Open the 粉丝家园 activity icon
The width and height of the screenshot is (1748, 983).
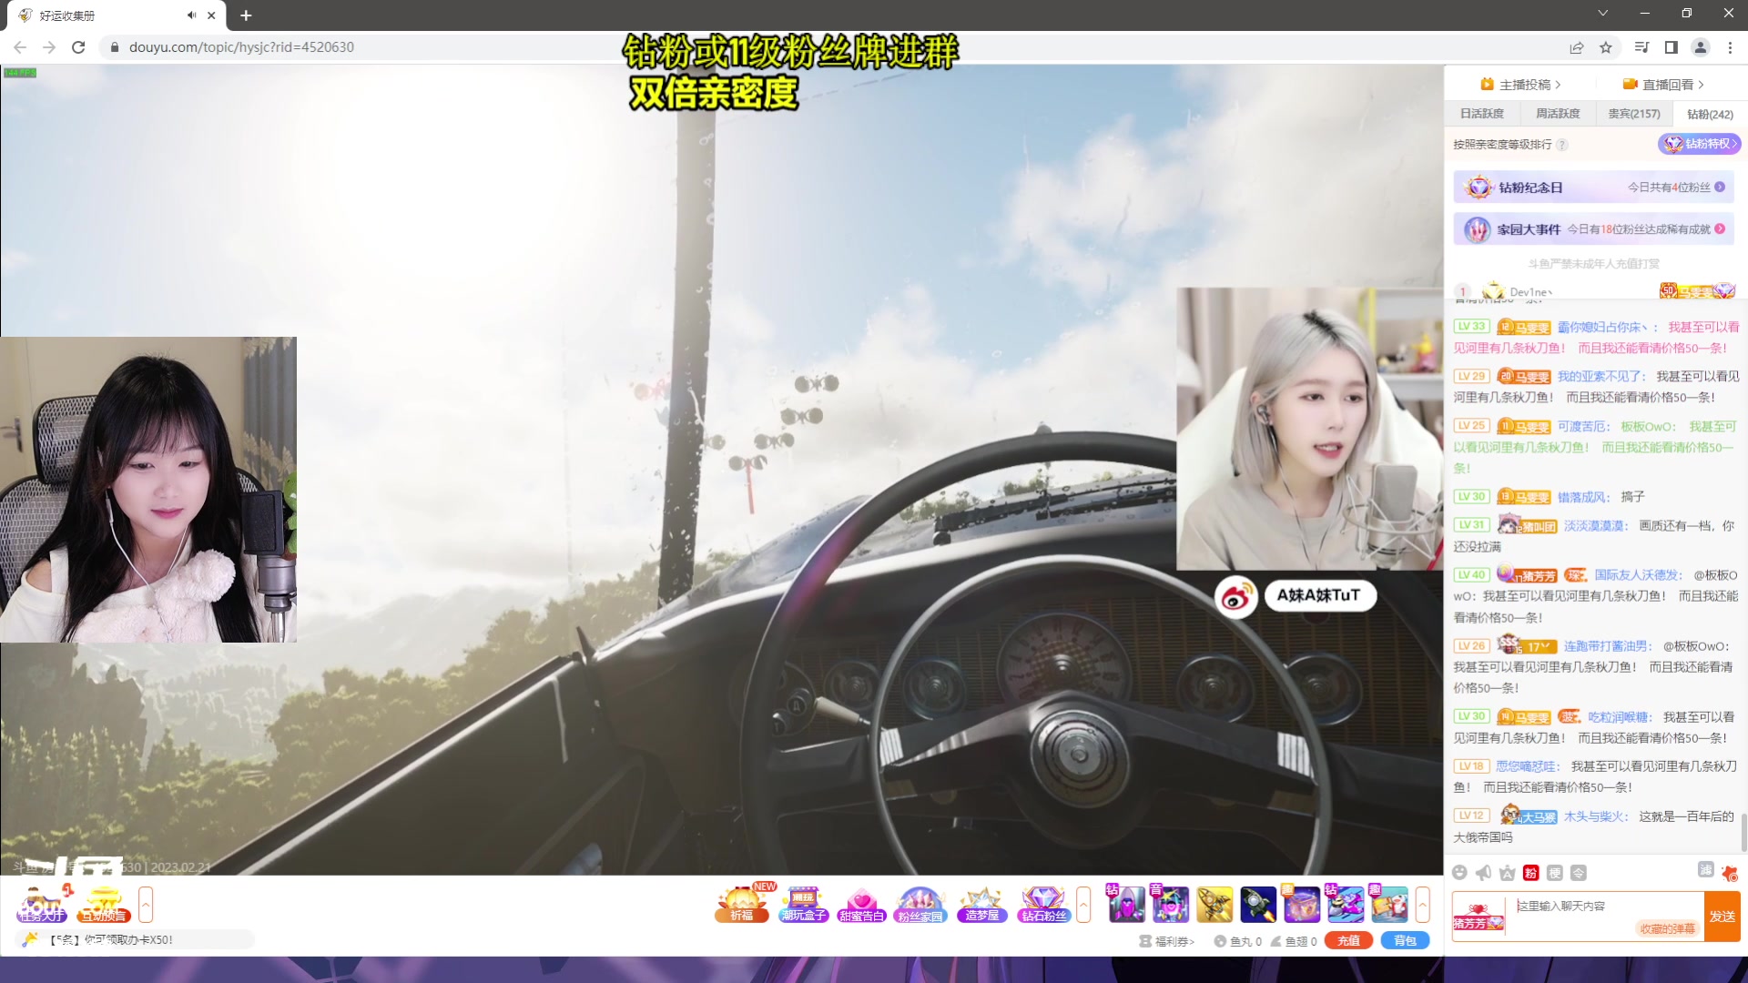click(x=920, y=904)
